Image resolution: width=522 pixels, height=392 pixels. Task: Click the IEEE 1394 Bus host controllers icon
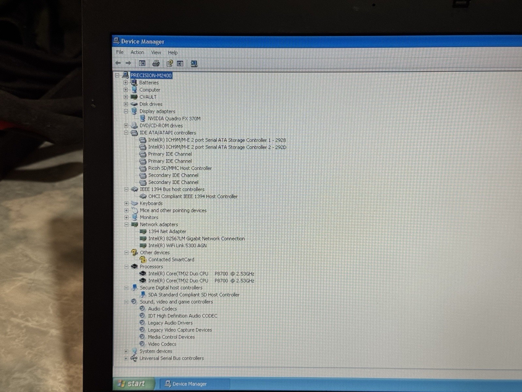[134, 189]
